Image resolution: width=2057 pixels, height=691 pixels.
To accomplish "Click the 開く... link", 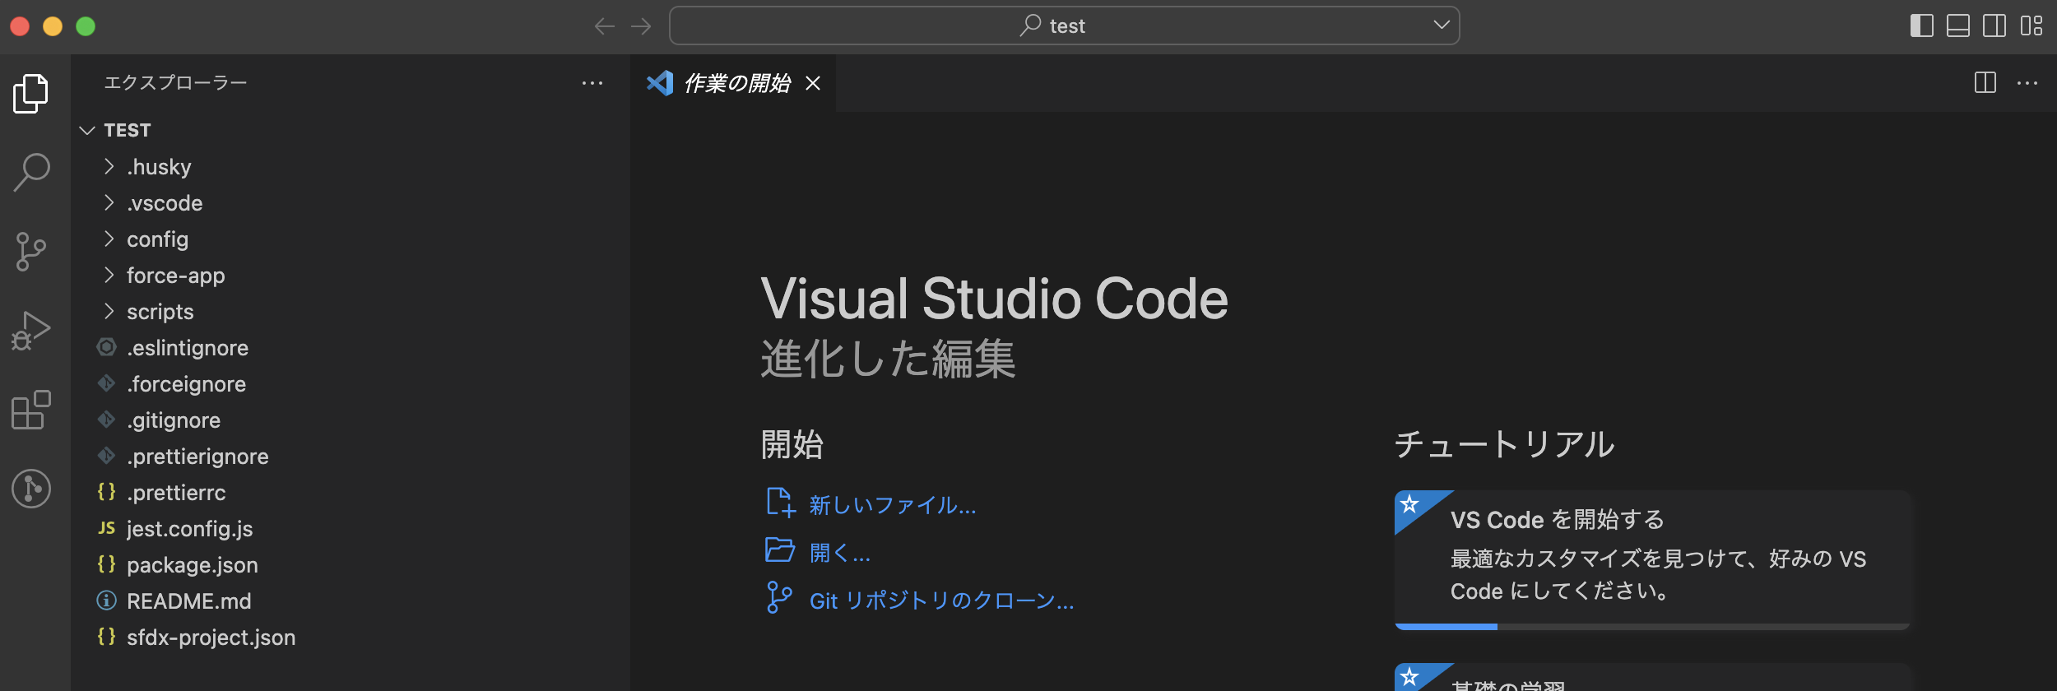I will click(x=840, y=553).
